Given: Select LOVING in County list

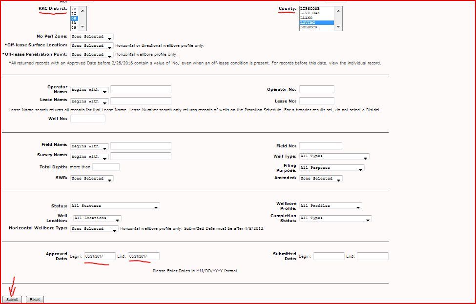Looking at the screenshot, I should [317, 23].
